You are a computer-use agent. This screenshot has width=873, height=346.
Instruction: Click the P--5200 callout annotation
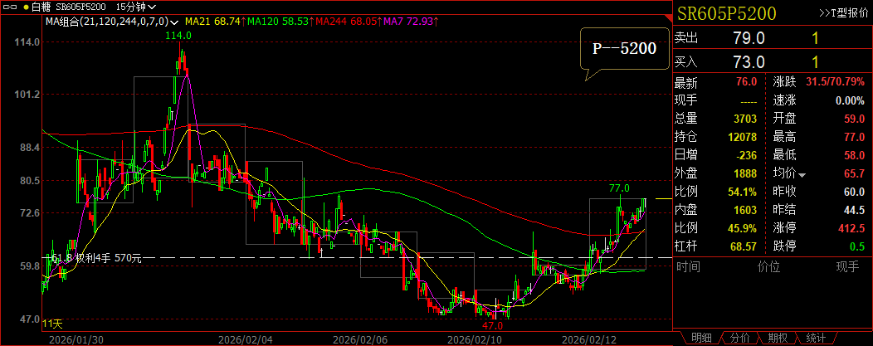point(623,50)
